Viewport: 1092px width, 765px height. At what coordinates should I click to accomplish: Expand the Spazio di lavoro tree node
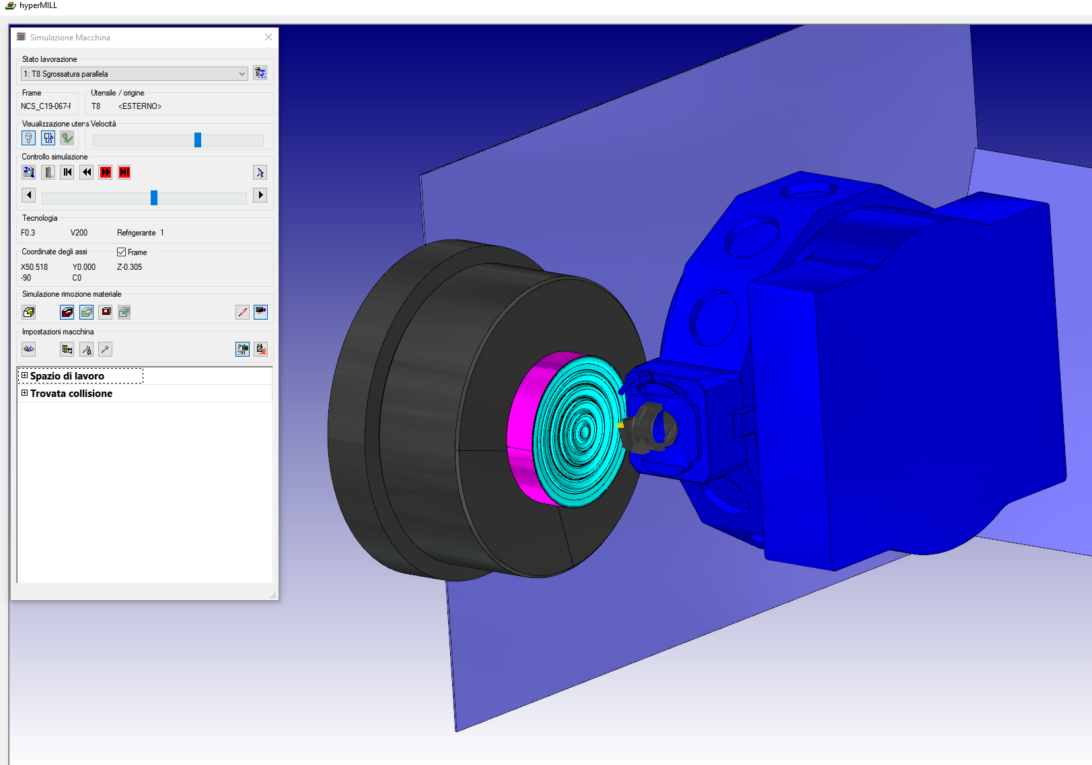[25, 375]
